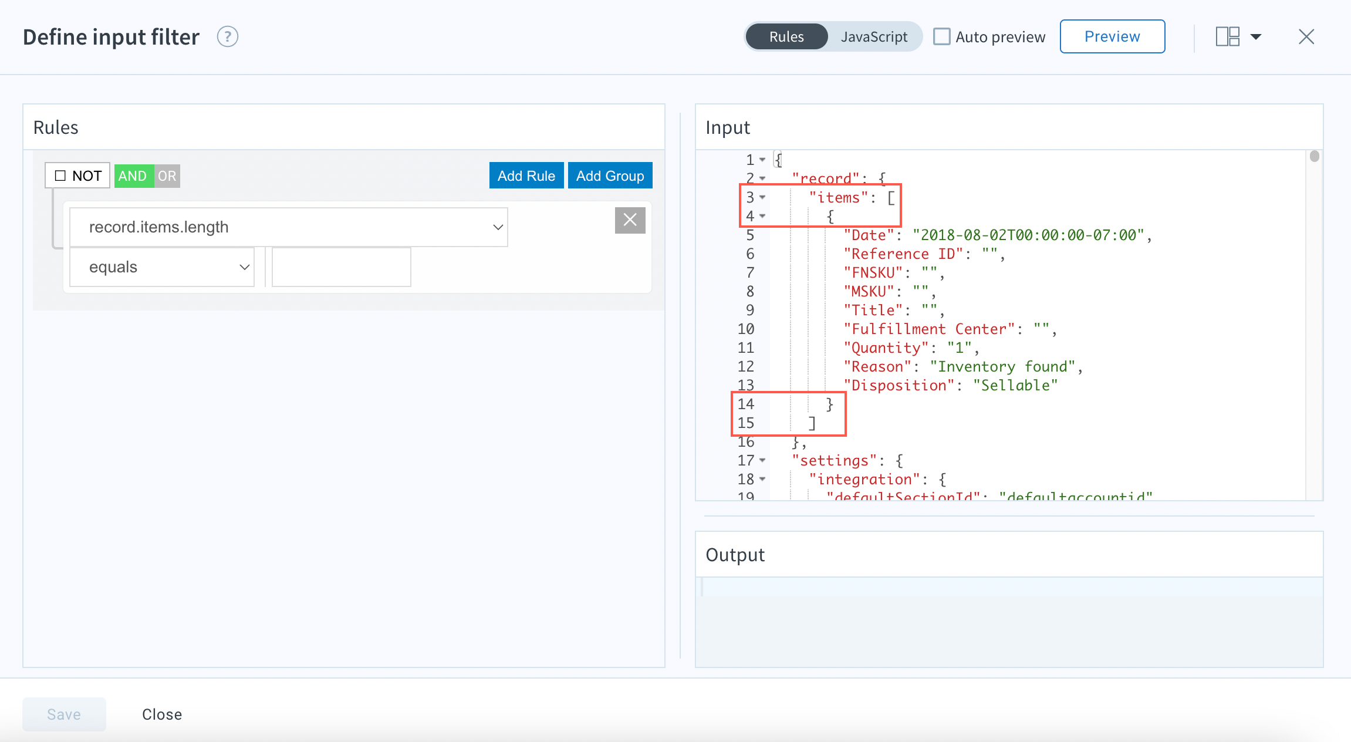The image size is (1351, 742).
Task: Click inside the Output editor area
Action: (1009, 622)
